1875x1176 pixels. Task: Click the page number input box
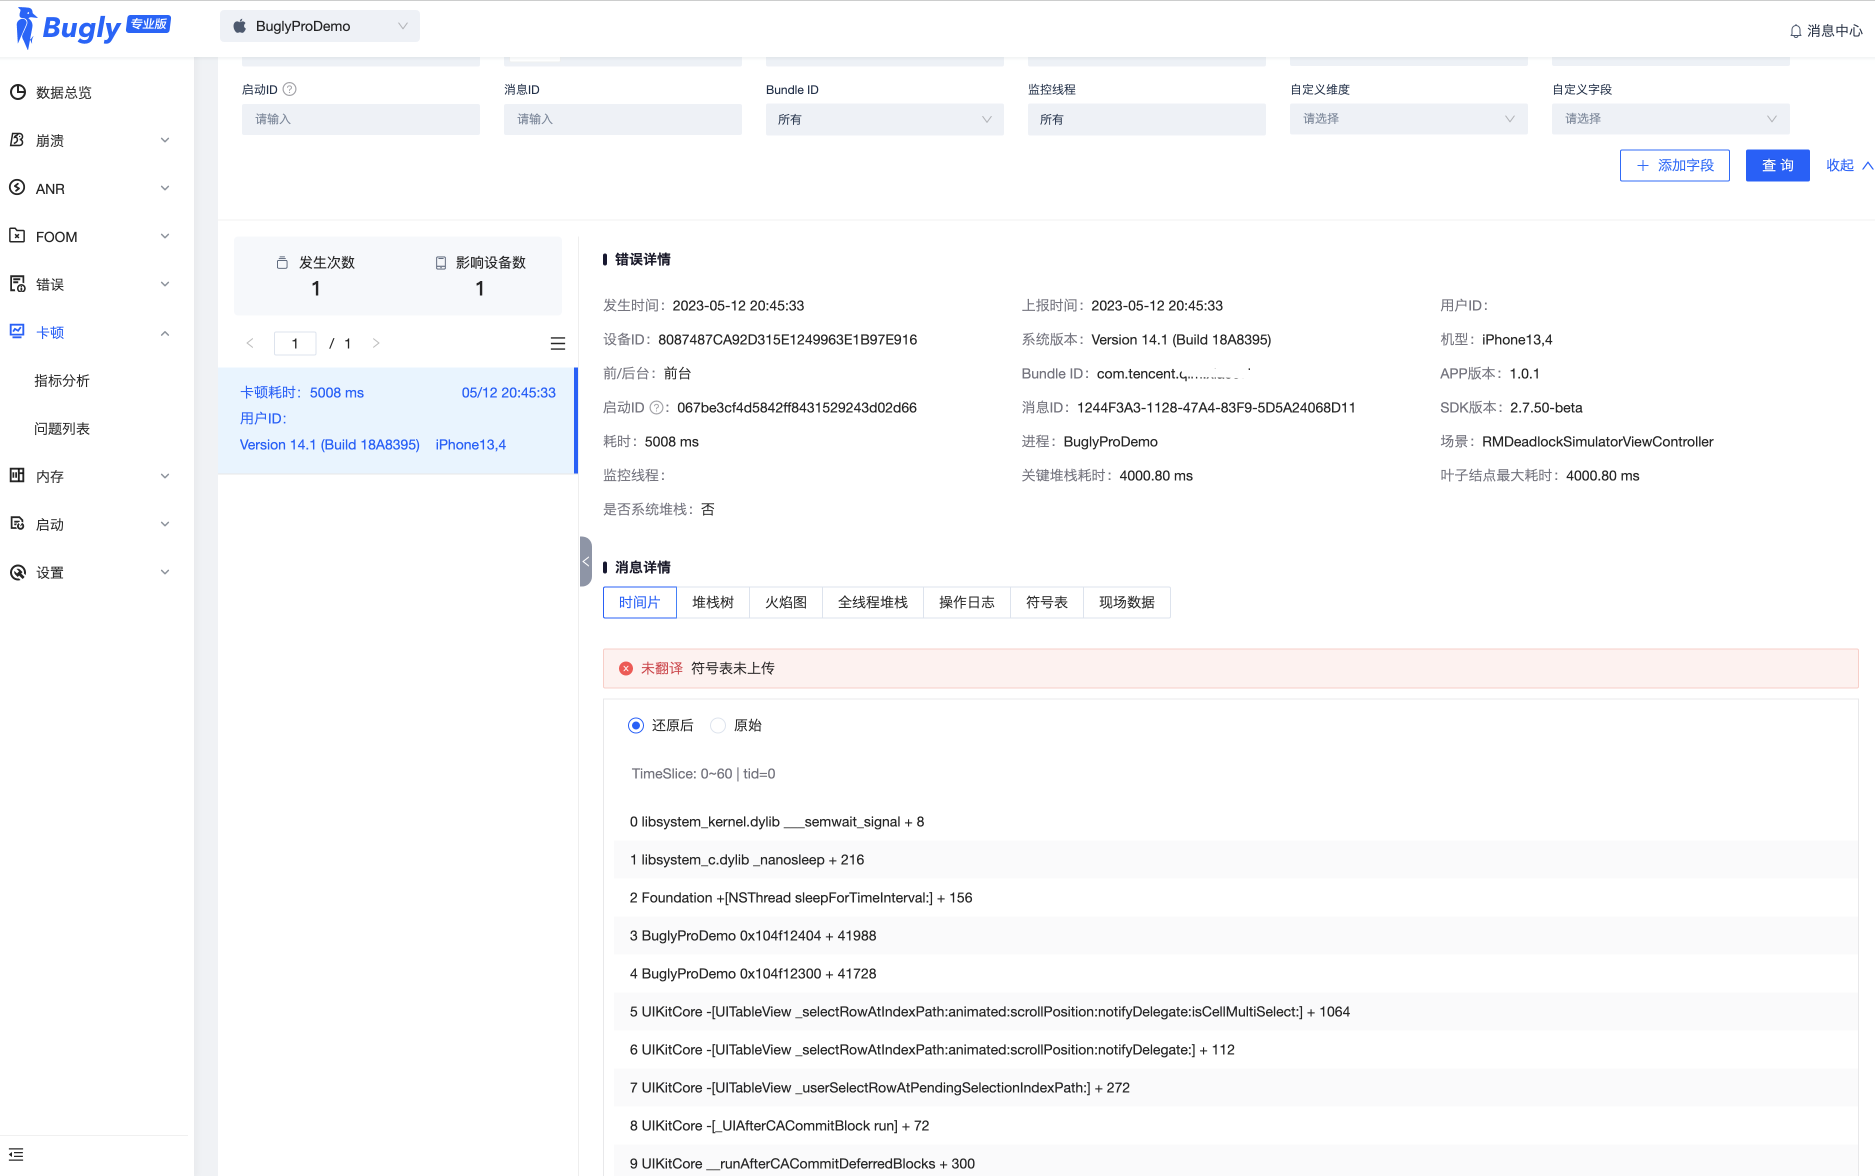tap(294, 343)
